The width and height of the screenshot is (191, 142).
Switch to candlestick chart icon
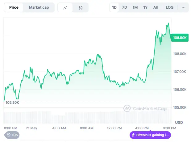[x=81, y=7]
